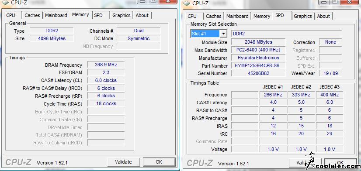Click Version 1.52.1 text in left window

tap(52, 163)
